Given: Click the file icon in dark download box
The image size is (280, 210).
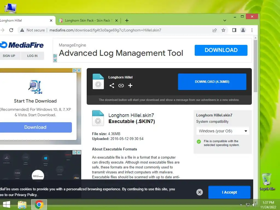Looking at the screenshot, I should 98,81.
